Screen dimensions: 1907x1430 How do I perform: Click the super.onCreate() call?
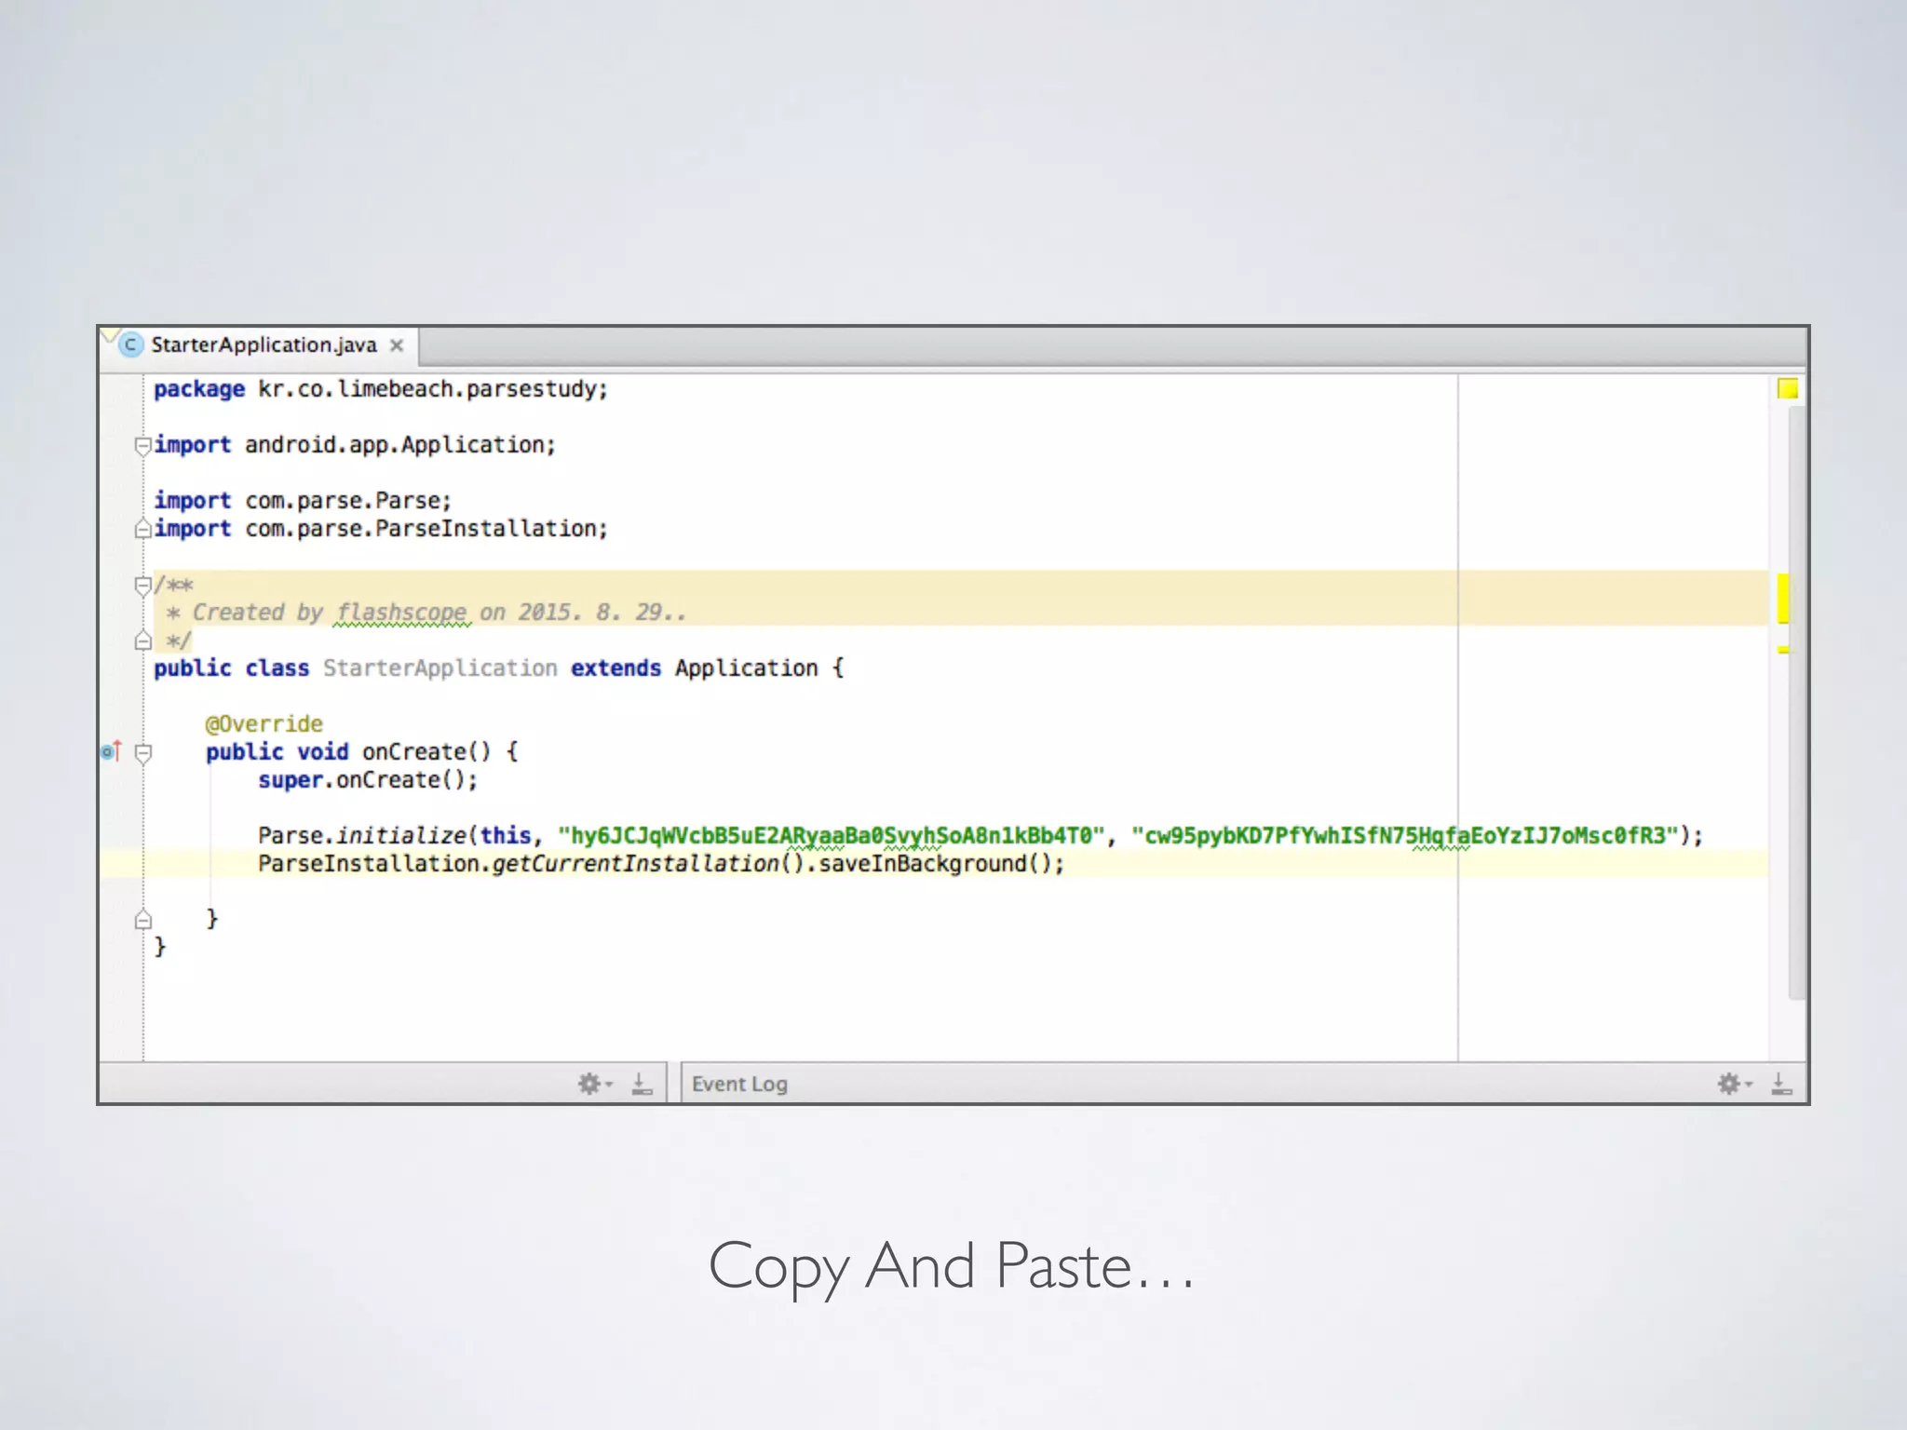pyautogui.click(x=368, y=780)
